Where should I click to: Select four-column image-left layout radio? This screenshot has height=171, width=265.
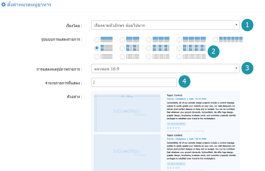point(179,48)
